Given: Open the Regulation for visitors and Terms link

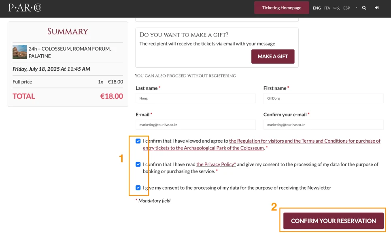Looking at the screenshot, I should coord(304,141).
